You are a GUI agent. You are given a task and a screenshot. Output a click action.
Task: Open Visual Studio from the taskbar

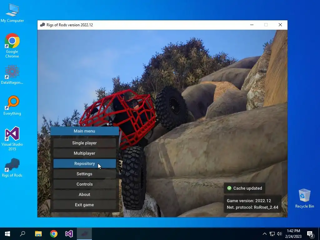tap(69, 234)
